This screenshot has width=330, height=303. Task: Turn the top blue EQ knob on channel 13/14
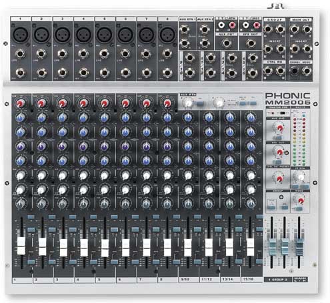click(x=230, y=118)
